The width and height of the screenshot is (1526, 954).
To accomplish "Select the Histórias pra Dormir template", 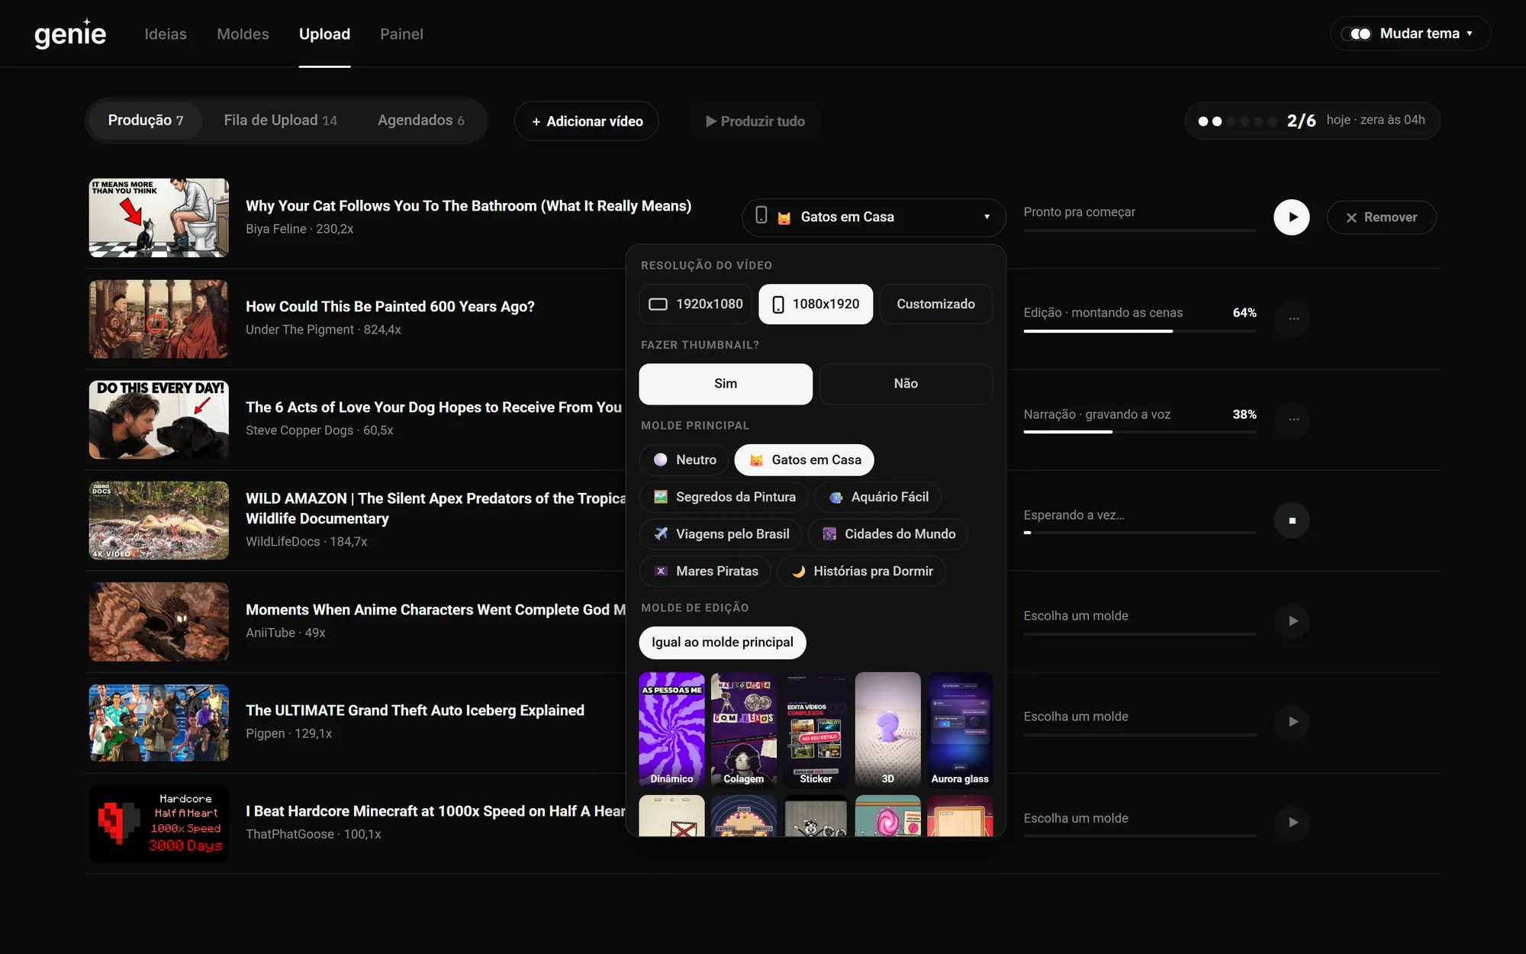I will [x=861, y=571].
